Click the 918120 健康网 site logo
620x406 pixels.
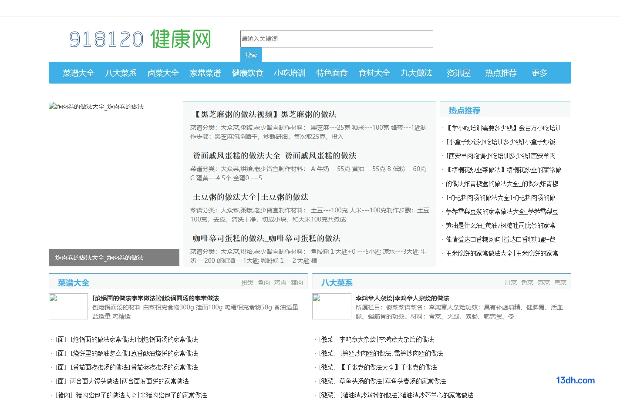(x=140, y=39)
